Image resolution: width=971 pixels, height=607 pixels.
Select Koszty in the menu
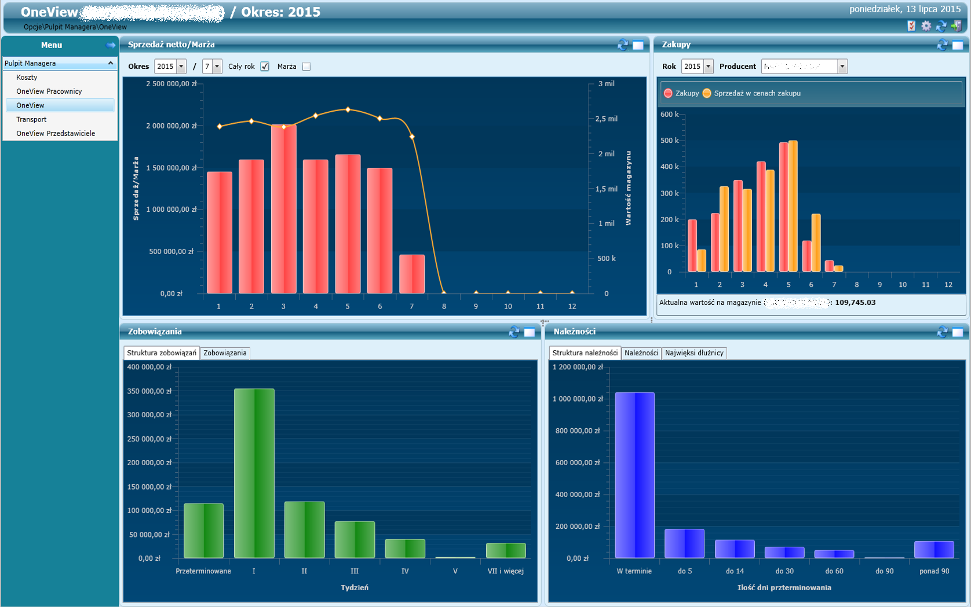point(27,78)
